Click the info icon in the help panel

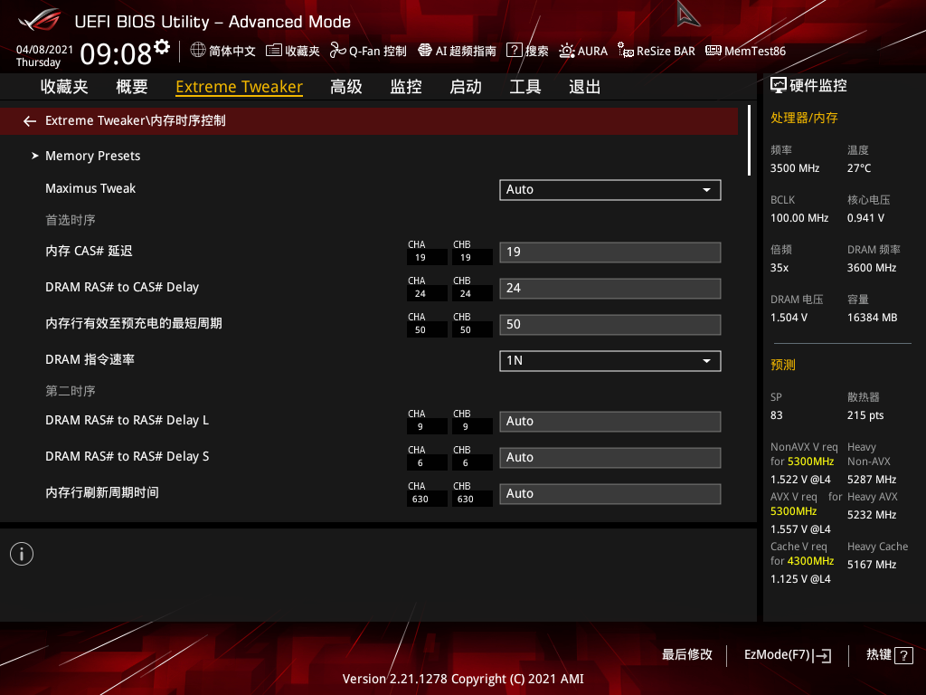[x=22, y=554]
